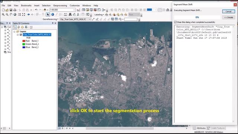Click the Print icon in standard toolbar

(15, 10)
